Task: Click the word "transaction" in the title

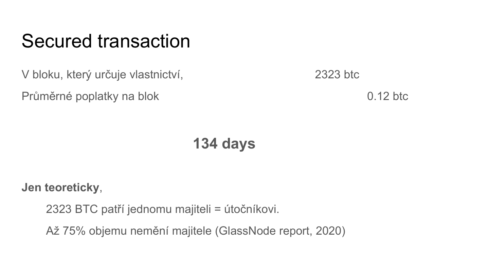Action: pos(144,41)
